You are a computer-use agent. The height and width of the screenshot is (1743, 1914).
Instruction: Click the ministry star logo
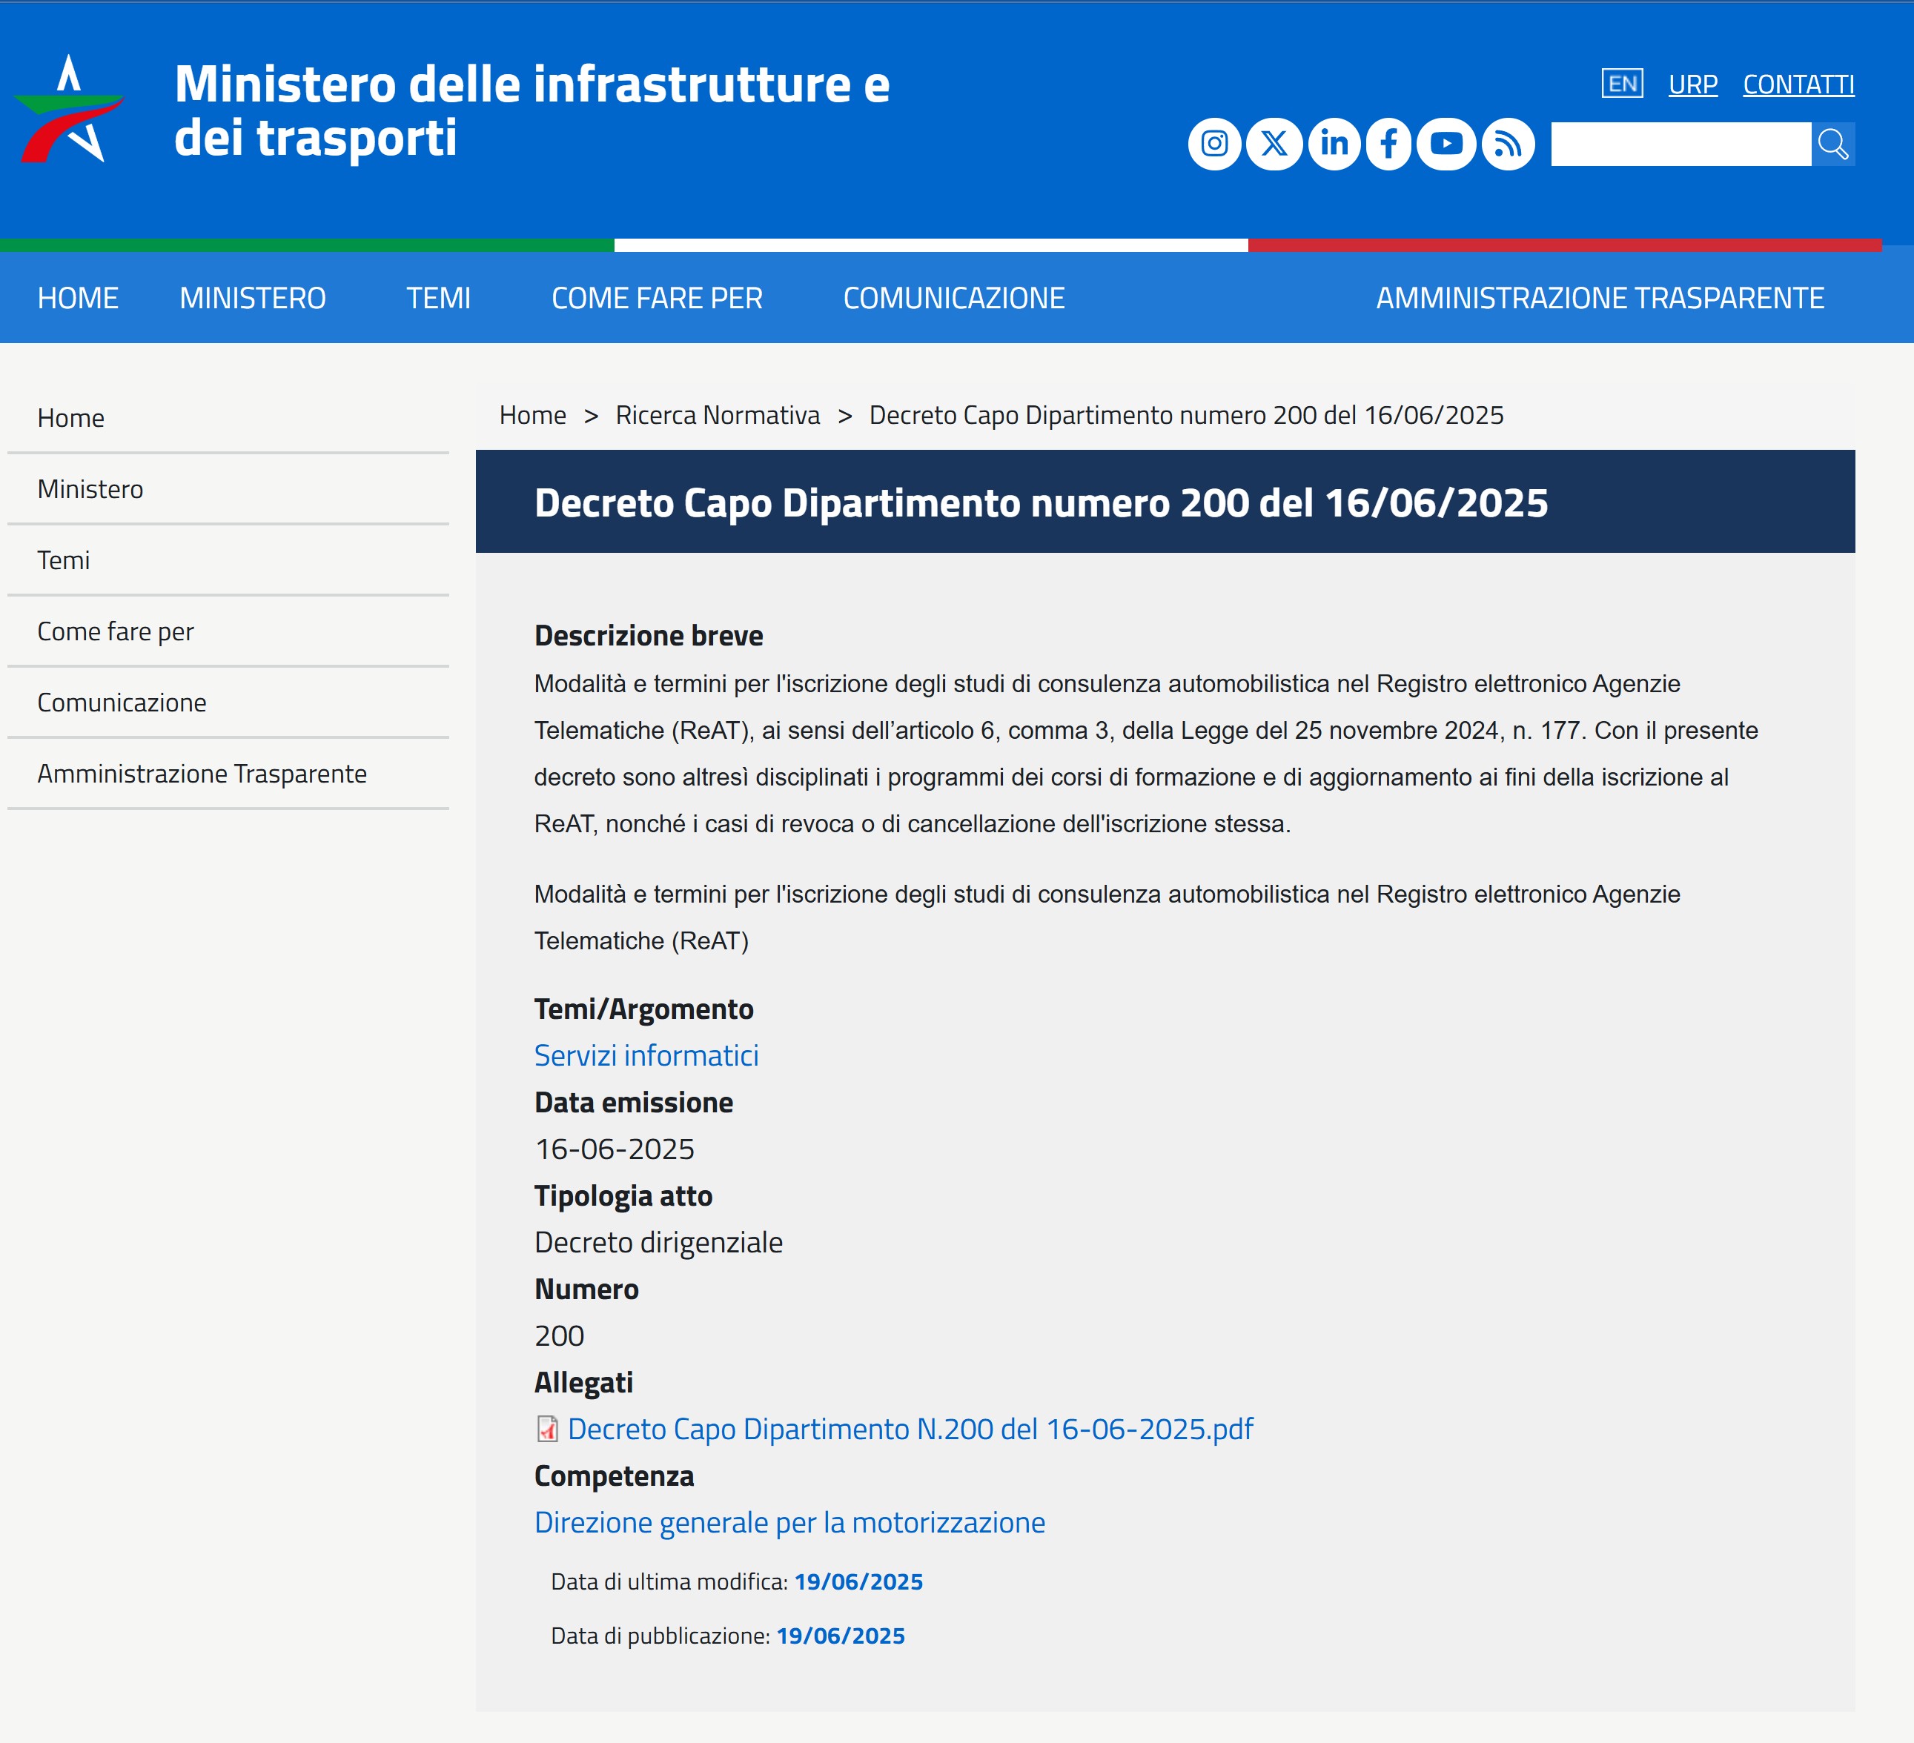[x=69, y=109]
